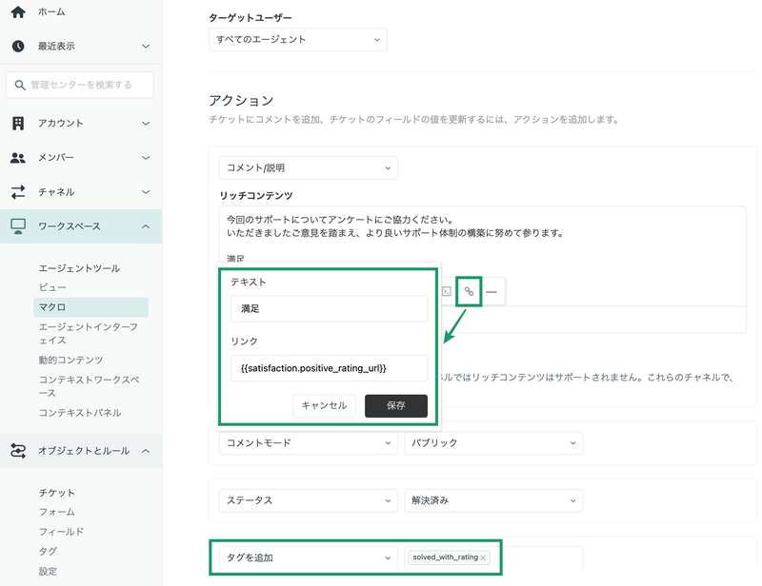Click the チャネル arrows icon
Image resolution: width=762 pixels, height=586 pixels.
tap(18, 192)
